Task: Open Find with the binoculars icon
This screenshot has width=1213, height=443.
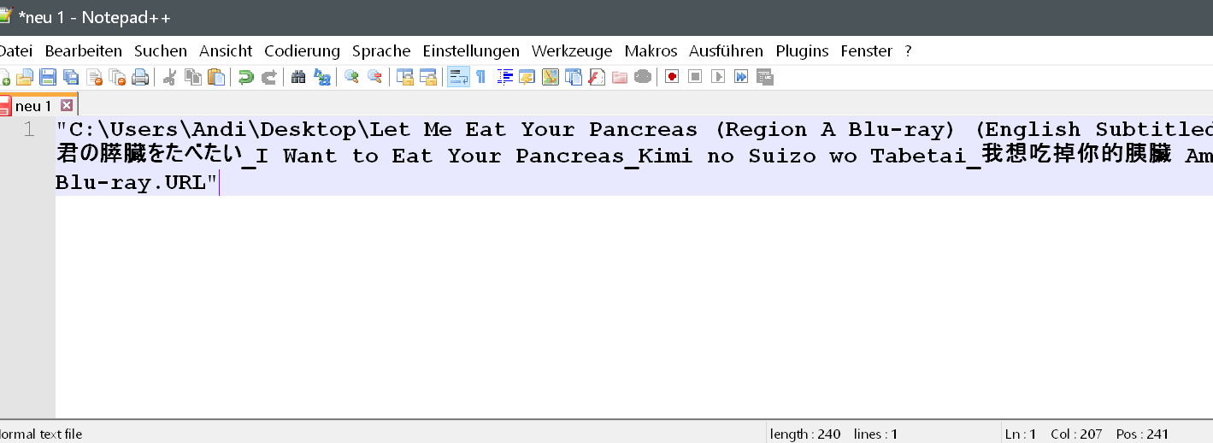Action: click(x=298, y=77)
